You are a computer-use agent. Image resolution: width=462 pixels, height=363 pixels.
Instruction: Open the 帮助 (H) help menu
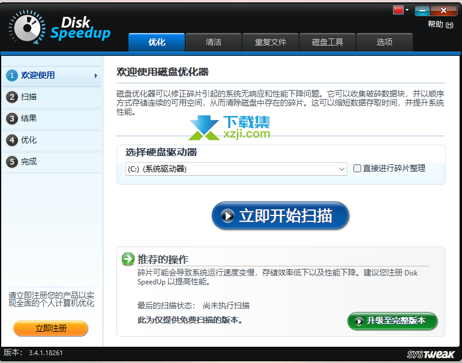(440, 25)
